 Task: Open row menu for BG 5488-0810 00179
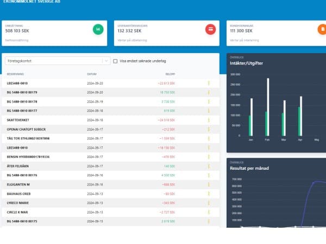click(209, 92)
